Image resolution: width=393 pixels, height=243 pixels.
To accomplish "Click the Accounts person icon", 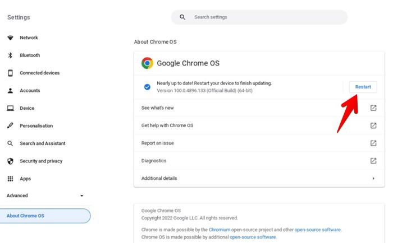I will pyautogui.click(x=10, y=91).
